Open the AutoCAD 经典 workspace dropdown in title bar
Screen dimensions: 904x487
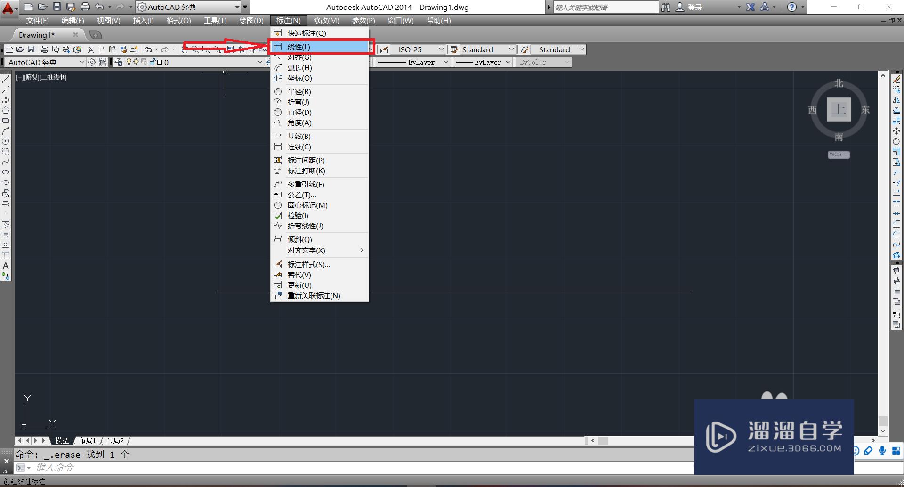tap(188, 7)
